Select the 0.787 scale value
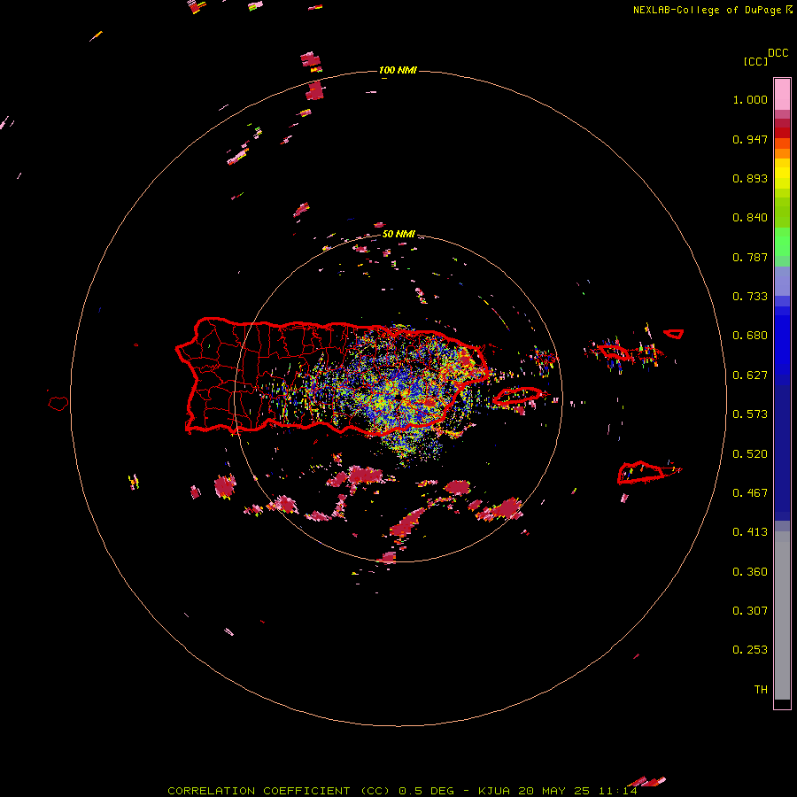The width and height of the screenshot is (797, 797). pyautogui.click(x=750, y=257)
